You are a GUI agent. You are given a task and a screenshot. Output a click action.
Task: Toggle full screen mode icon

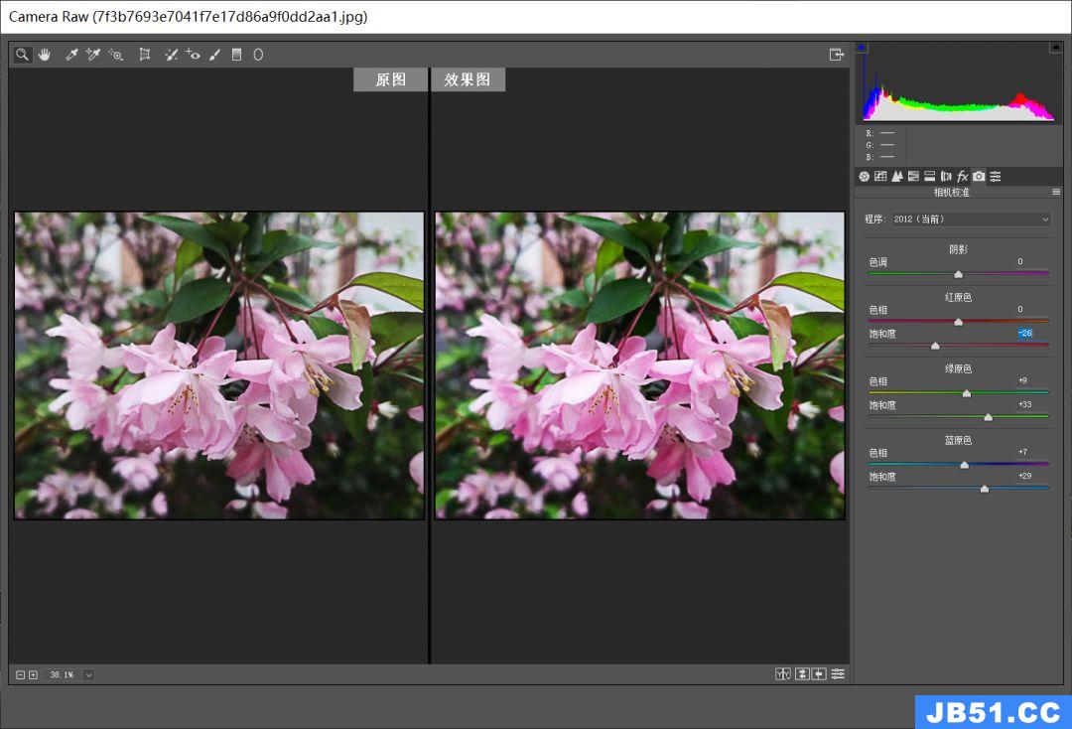[837, 55]
